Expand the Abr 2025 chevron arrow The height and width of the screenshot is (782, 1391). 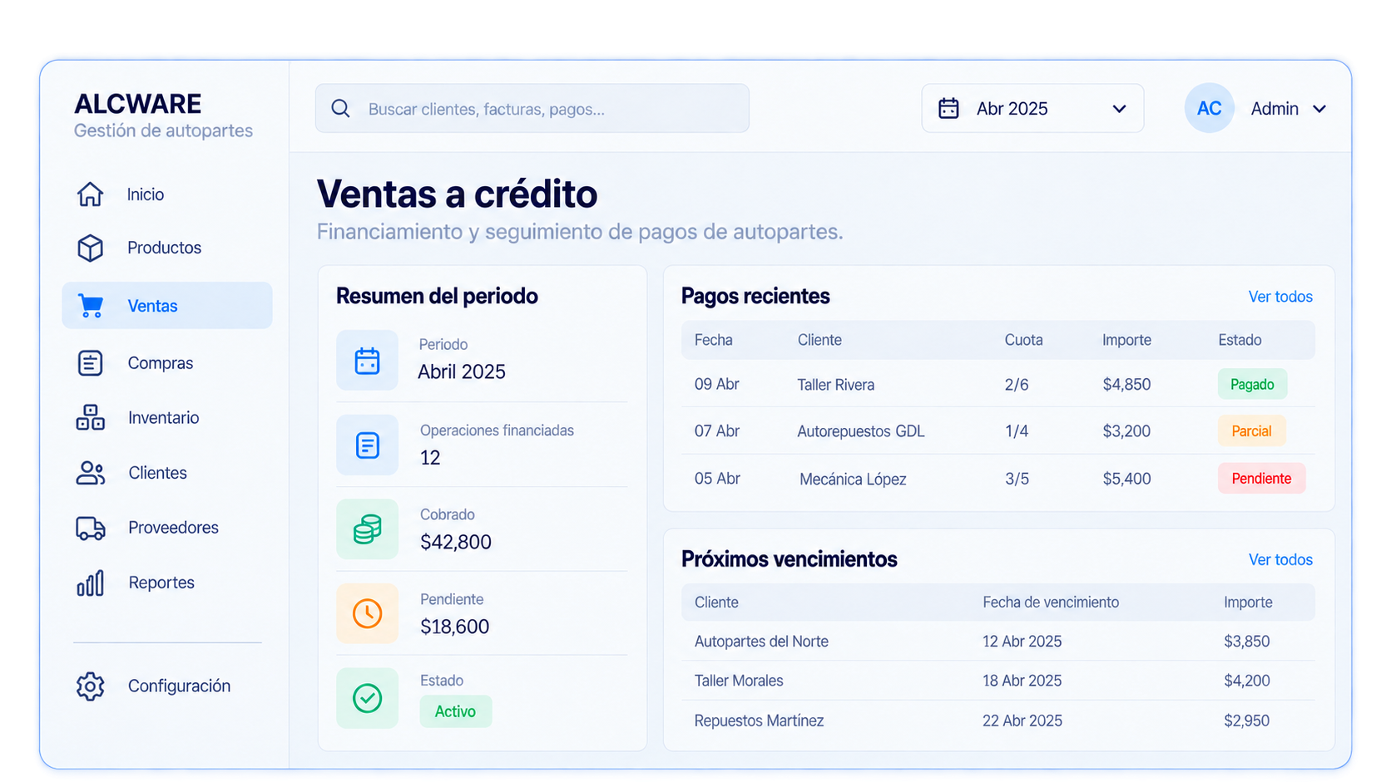(1119, 109)
